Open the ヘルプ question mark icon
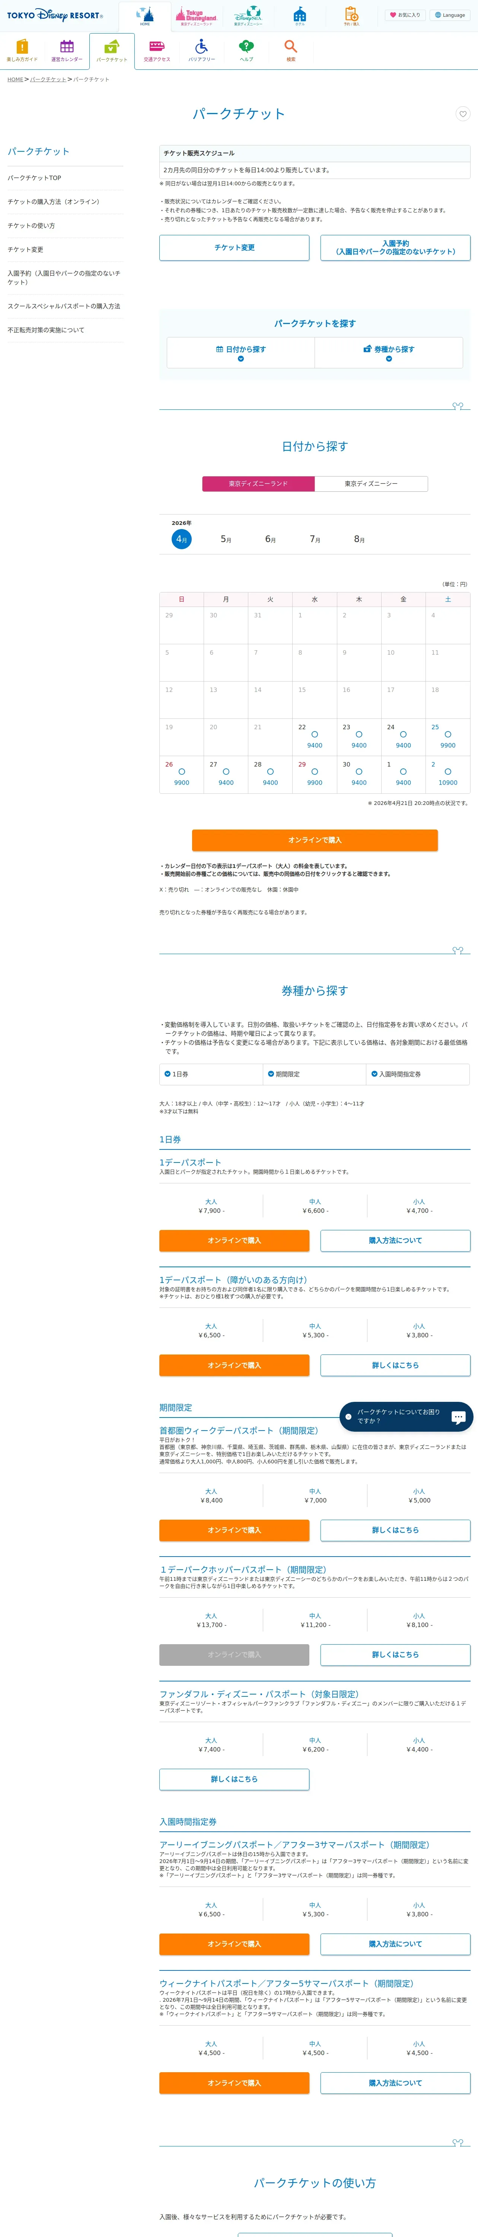478x2237 pixels. [x=246, y=50]
